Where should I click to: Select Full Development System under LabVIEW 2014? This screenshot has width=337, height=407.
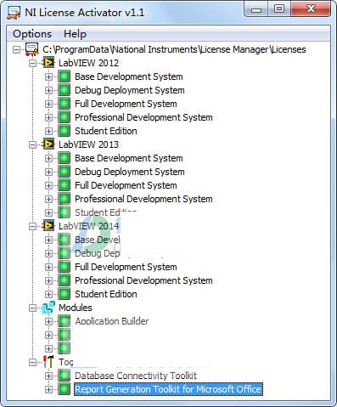coord(126,267)
